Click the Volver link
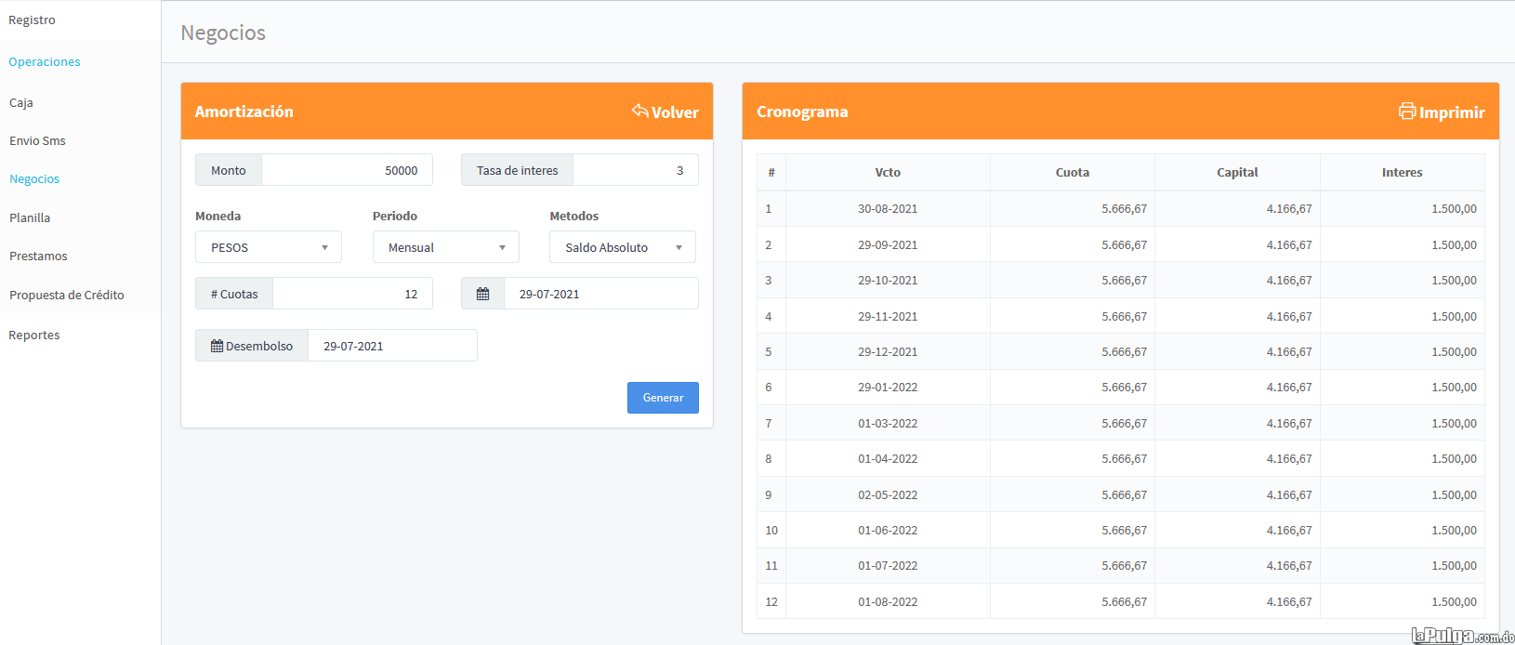Viewport: 1515px width, 645px height. tap(665, 112)
